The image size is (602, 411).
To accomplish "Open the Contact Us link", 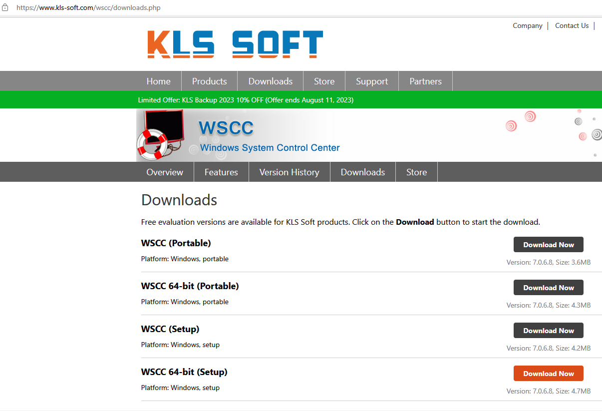I will coord(572,25).
